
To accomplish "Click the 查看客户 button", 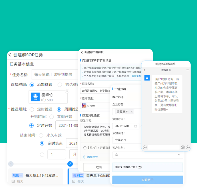I will [147, 180].
